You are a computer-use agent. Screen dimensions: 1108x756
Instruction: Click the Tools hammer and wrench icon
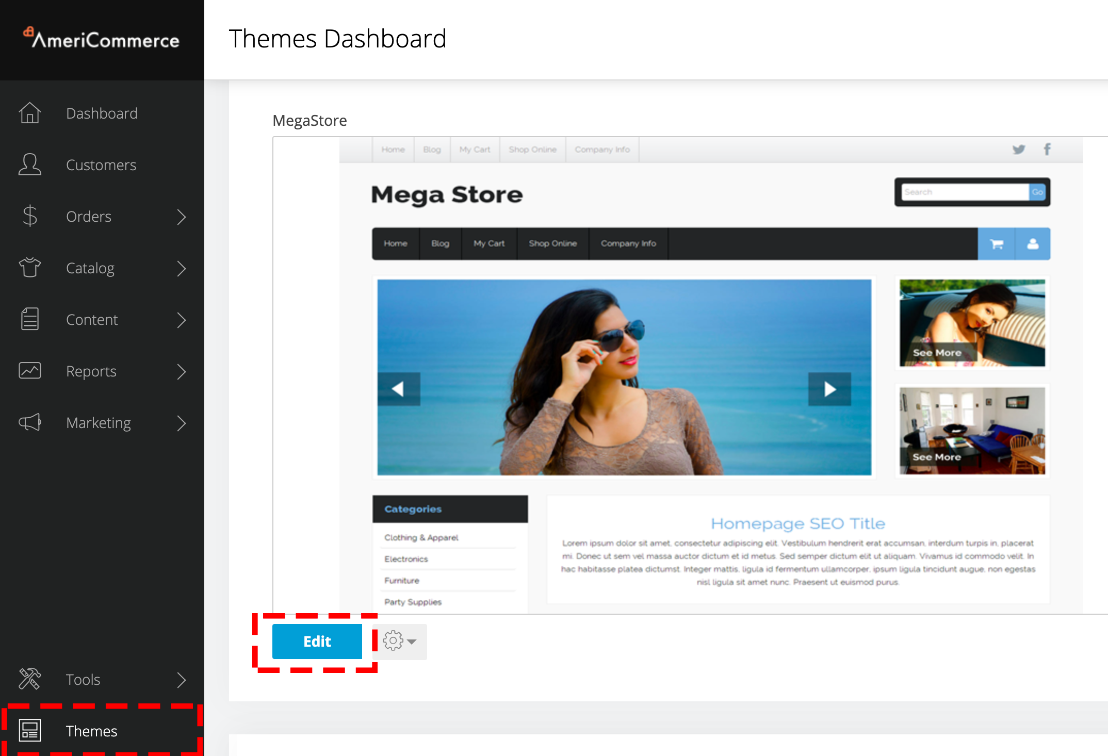(30, 679)
